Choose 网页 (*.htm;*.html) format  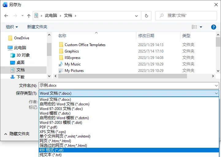click(129, 141)
